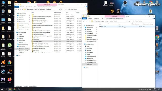Go back in the source Explorer window
This screenshot has width=162, height=91.
pos(84,21)
